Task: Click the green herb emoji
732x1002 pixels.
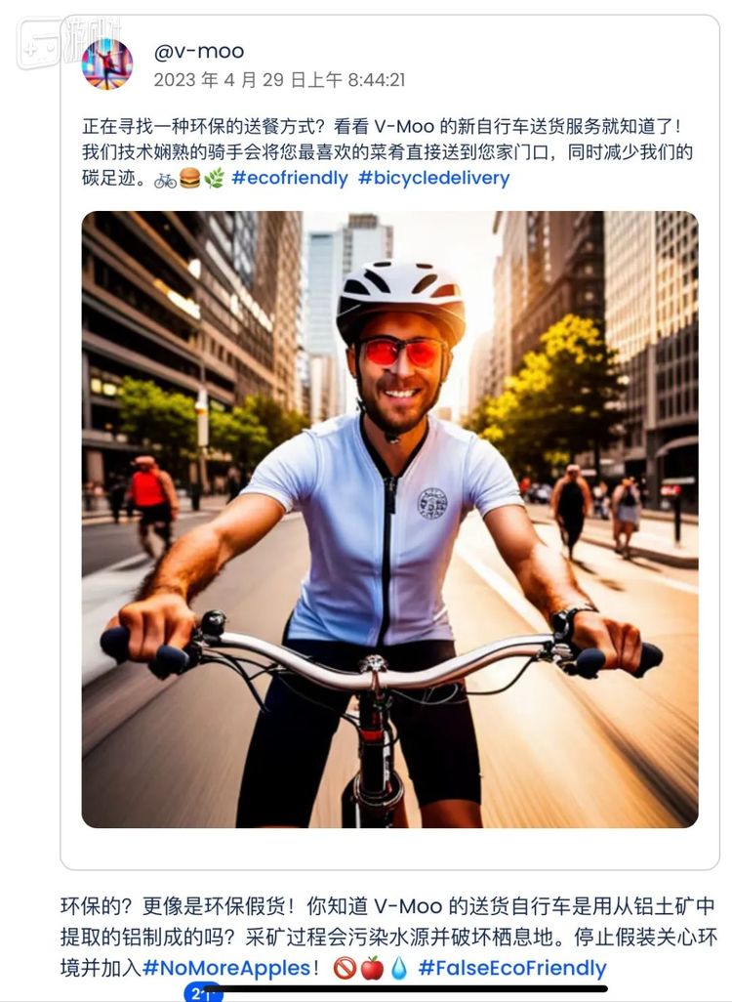Action: tap(214, 179)
